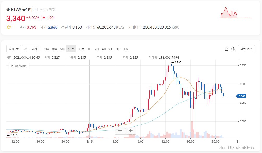This screenshot has height=153, width=262.
Task: Open the 지표 indicators dropdown
Action: 14,49
